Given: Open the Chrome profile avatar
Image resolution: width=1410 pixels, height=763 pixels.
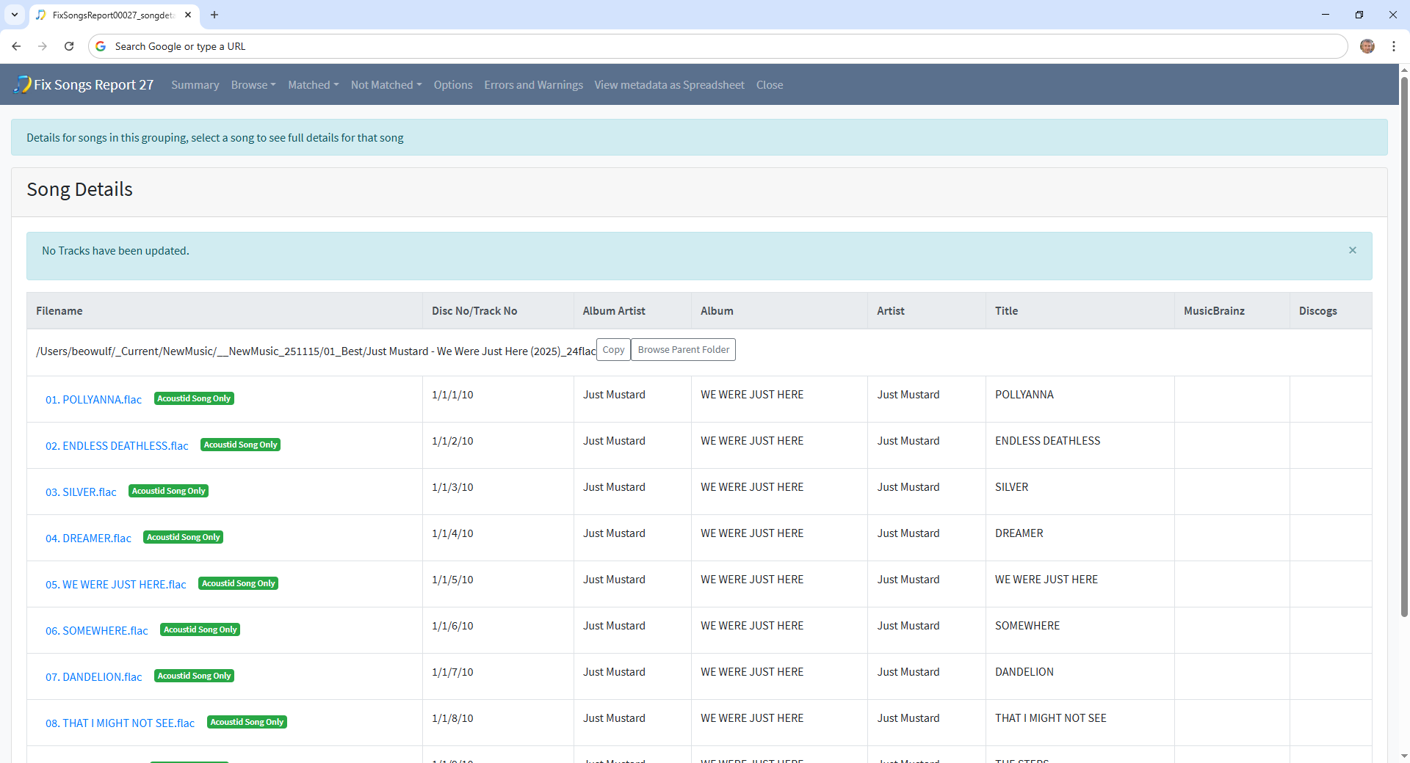Looking at the screenshot, I should [1367, 46].
